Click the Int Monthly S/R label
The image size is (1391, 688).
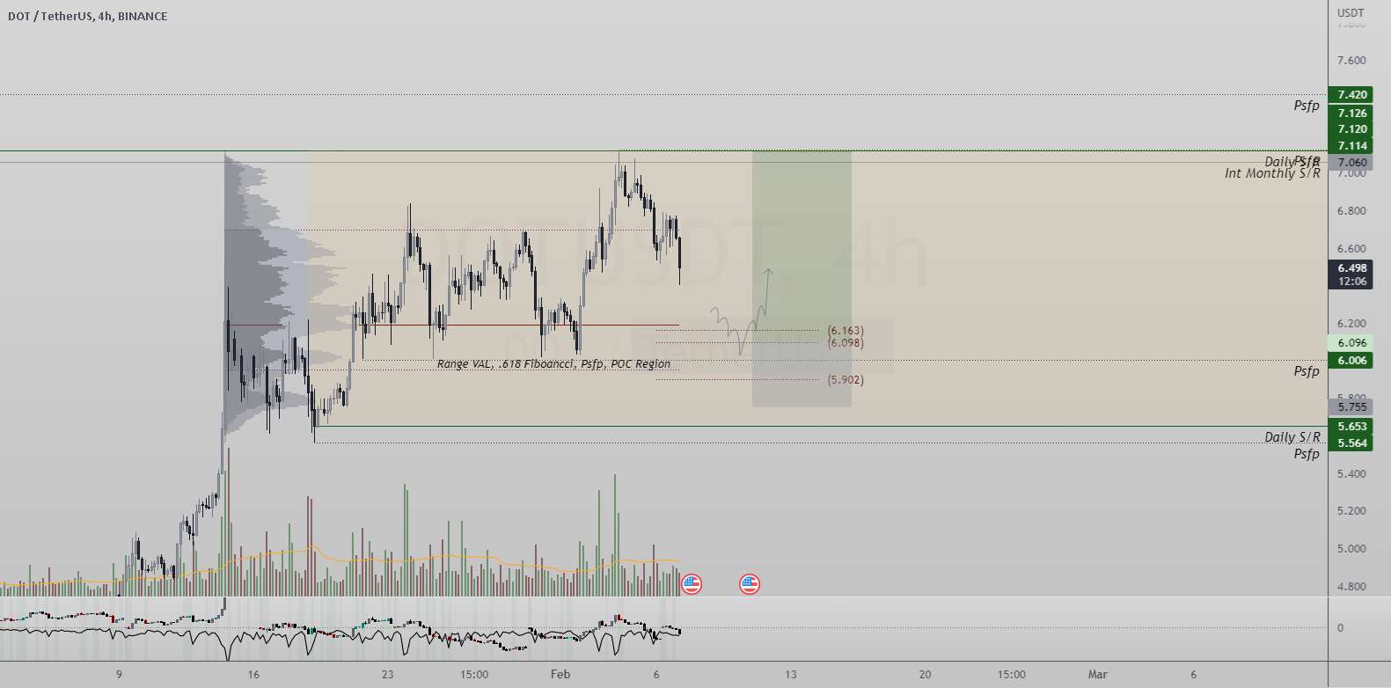point(1272,173)
